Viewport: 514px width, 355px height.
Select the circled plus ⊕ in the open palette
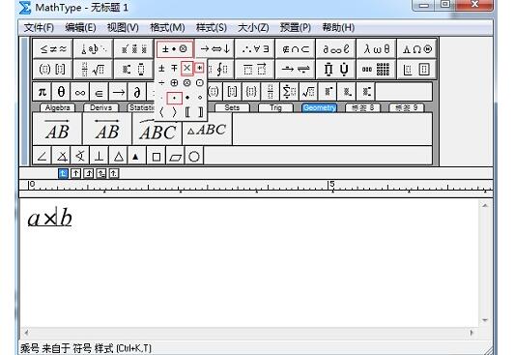[174, 83]
